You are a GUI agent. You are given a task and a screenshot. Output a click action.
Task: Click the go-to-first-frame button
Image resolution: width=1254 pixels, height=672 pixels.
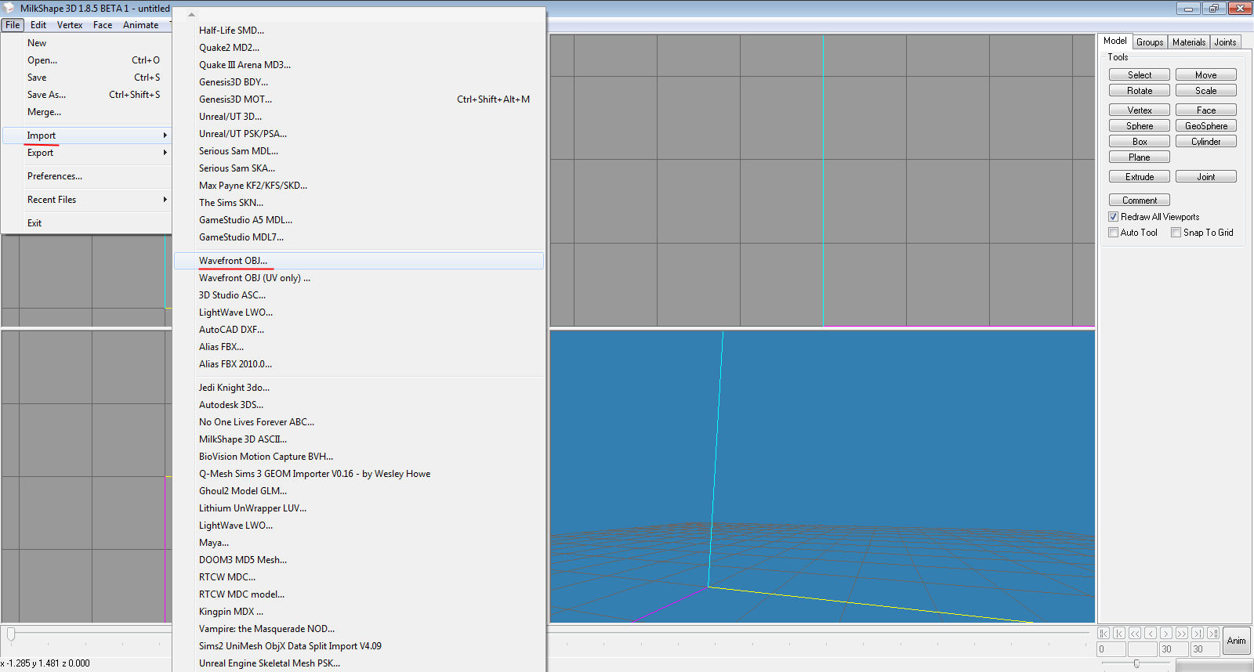(1119, 633)
